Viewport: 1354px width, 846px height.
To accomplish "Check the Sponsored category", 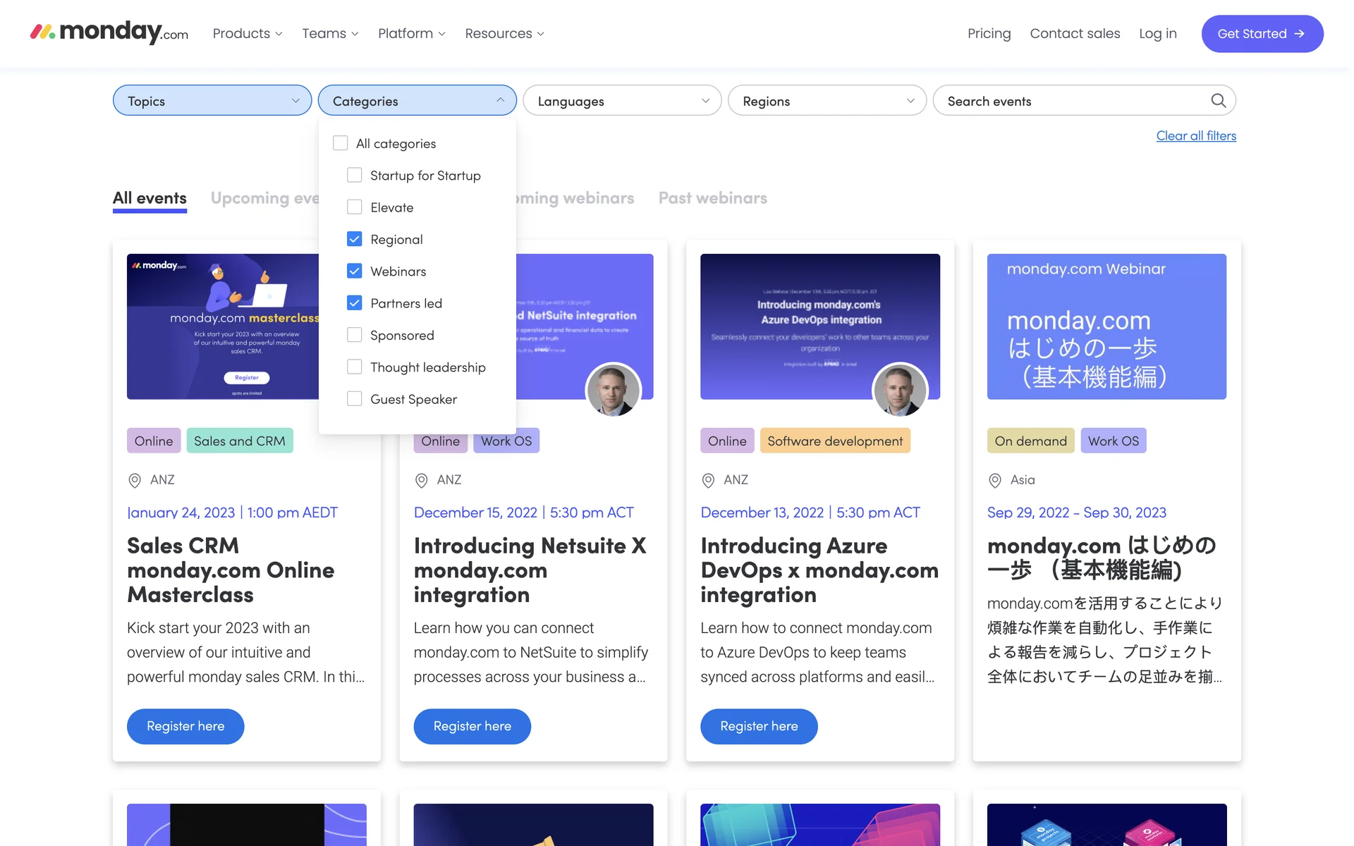I will [x=355, y=335].
